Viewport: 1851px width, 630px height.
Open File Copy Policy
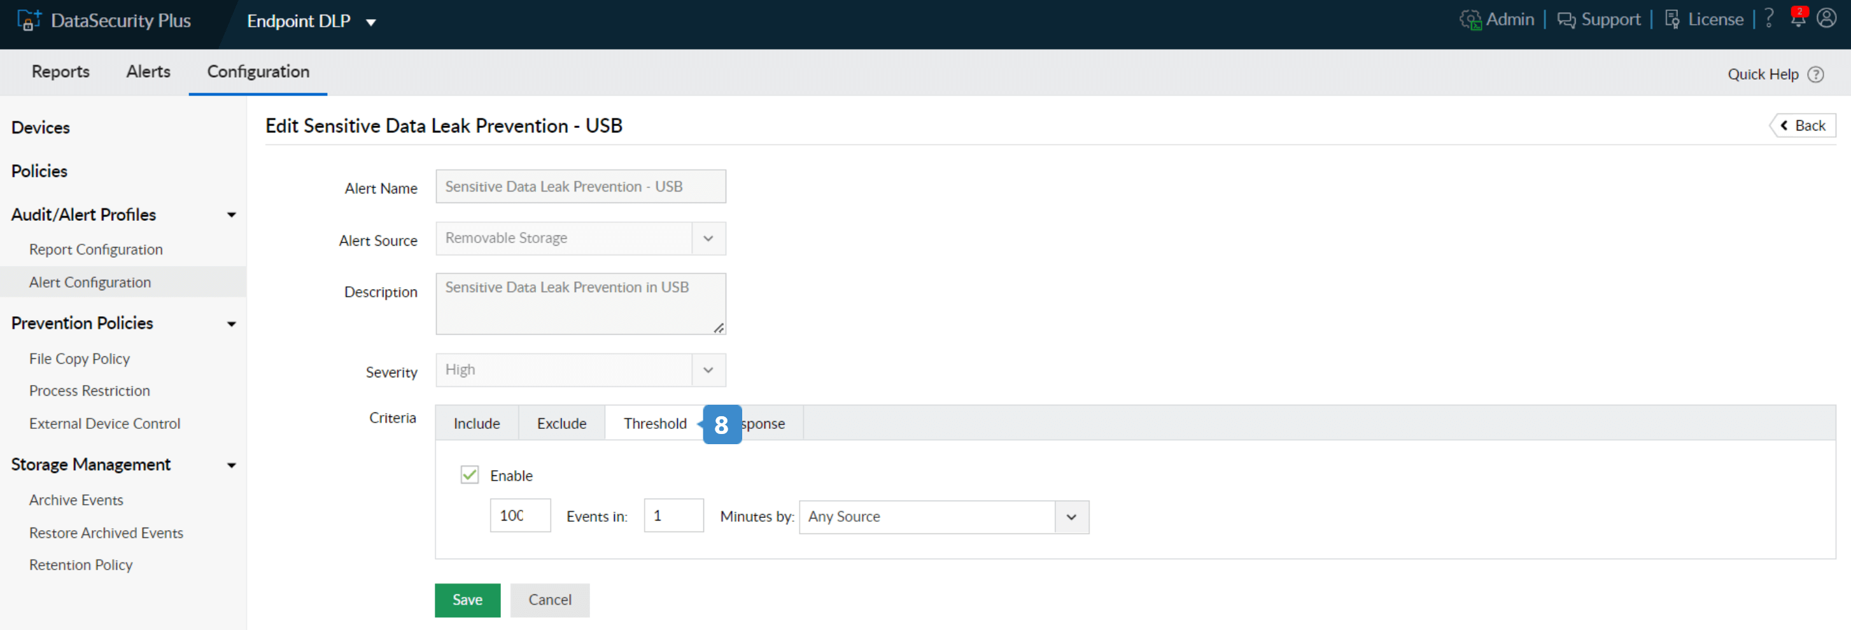click(79, 358)
